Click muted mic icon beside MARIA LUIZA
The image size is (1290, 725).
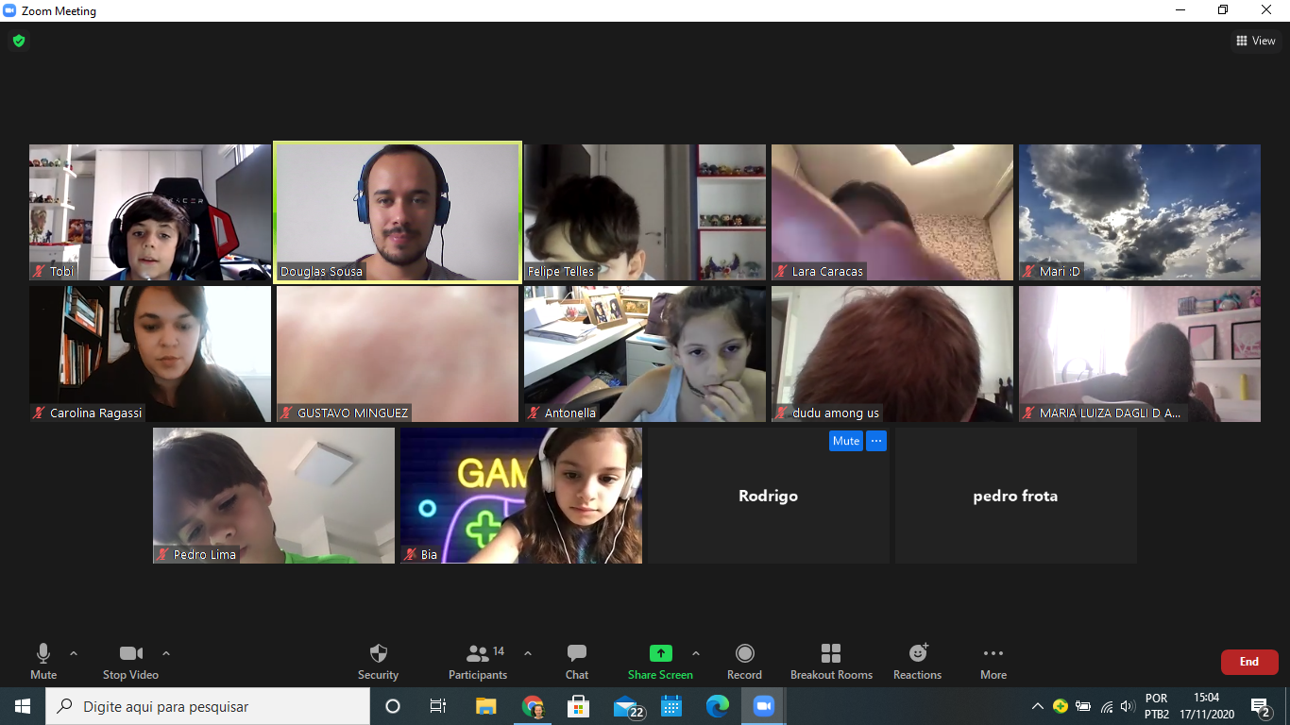[x=1029, y=413]
